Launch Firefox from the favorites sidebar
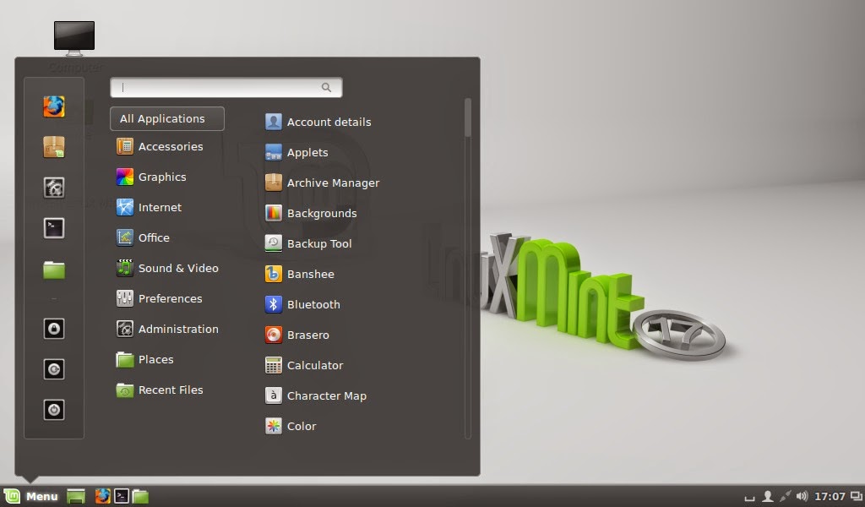The width and height of the screenshot is (865, 507). pos(54,106)
